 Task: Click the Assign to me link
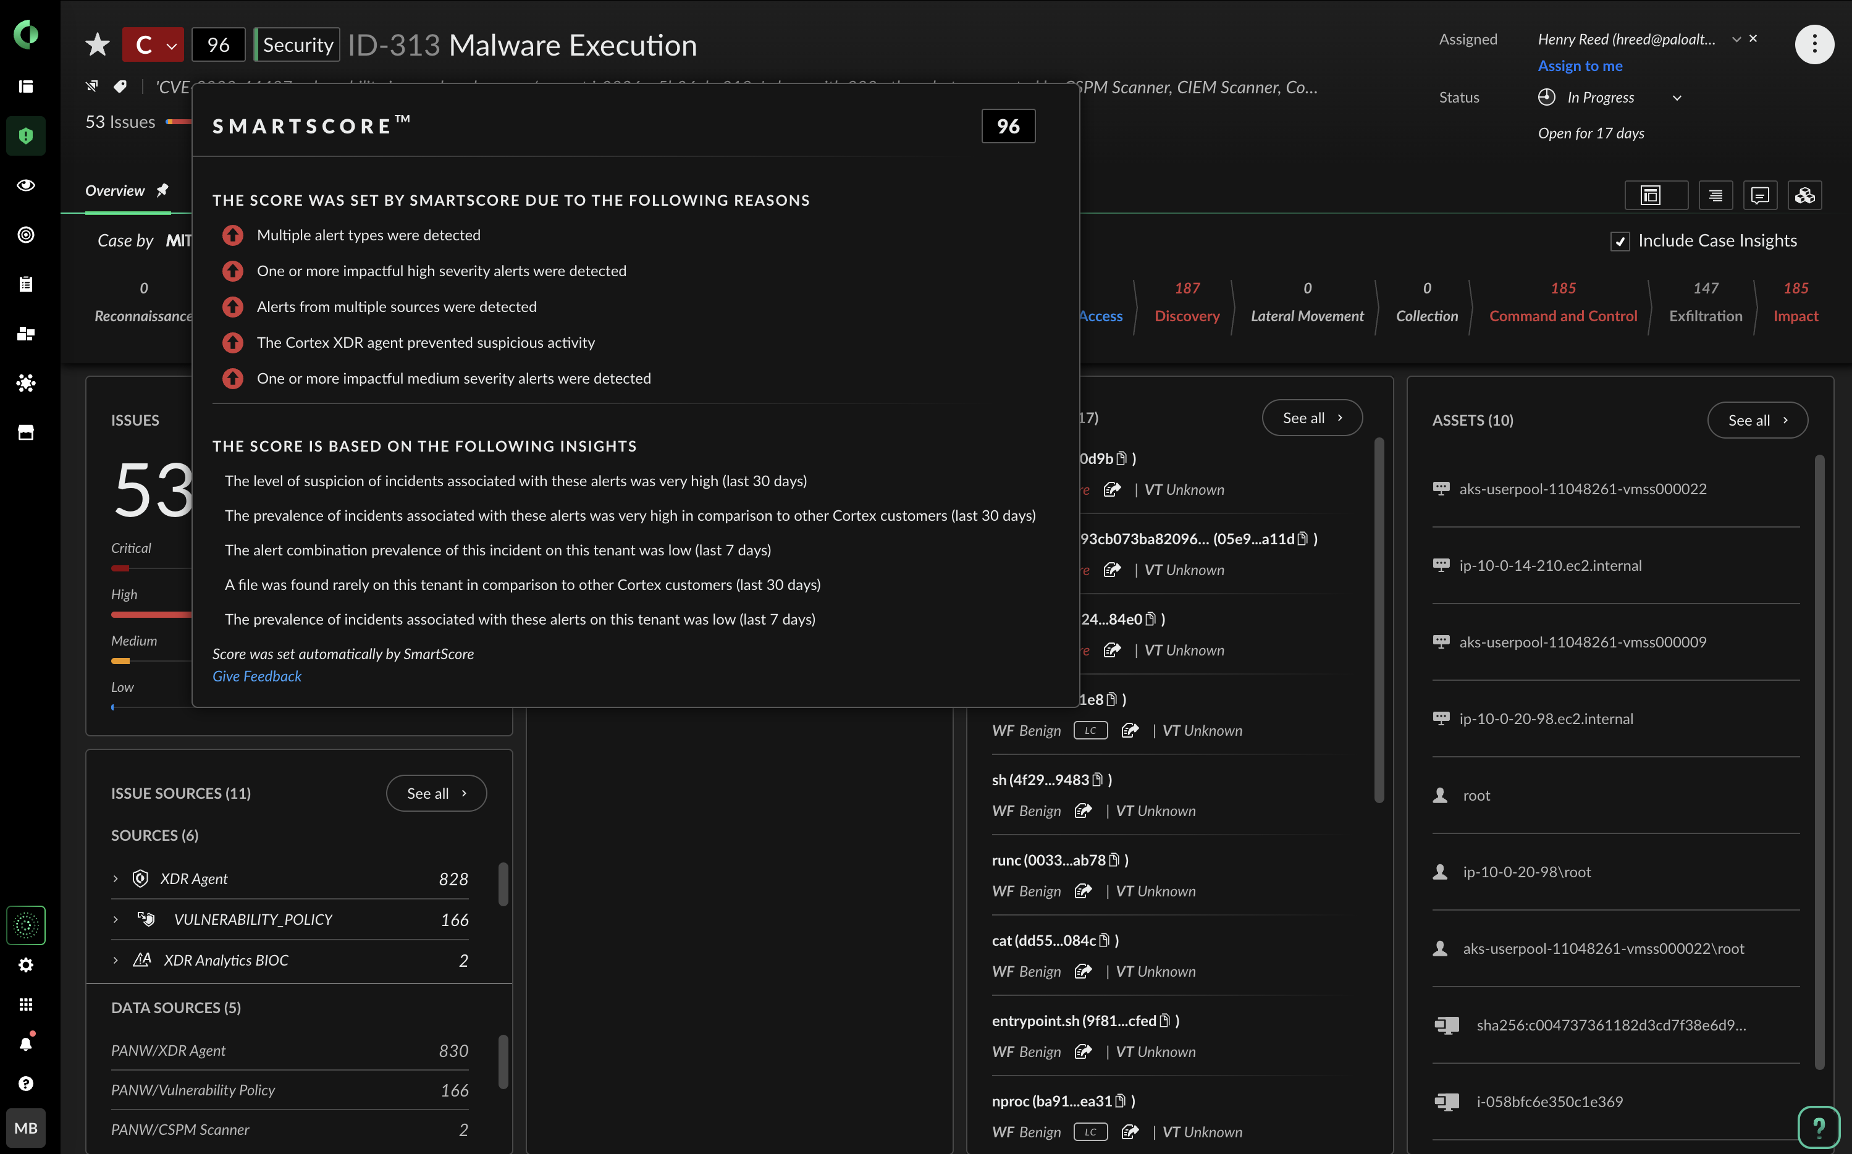tap(1580, 65)
